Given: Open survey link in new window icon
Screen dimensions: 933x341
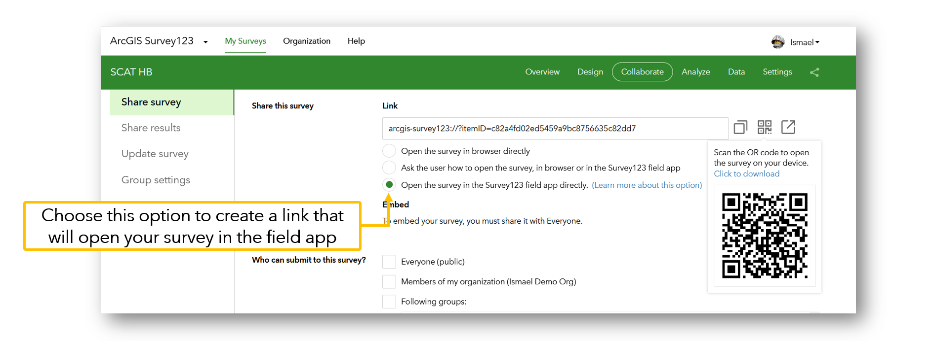Looking at the screenshot, I should click(788, 127).
